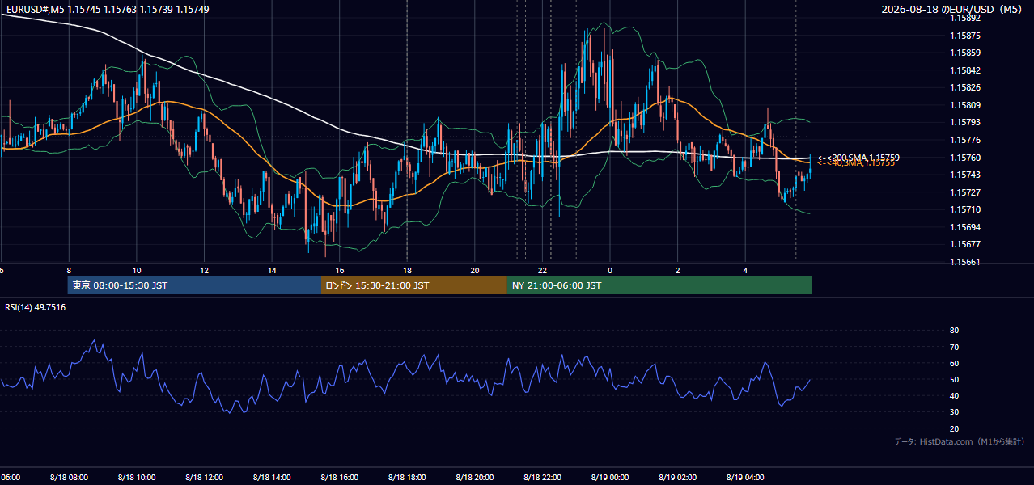Click price axis label 1.15661
Viewport: 1034px width, 485px height.
tap(966, 262)
